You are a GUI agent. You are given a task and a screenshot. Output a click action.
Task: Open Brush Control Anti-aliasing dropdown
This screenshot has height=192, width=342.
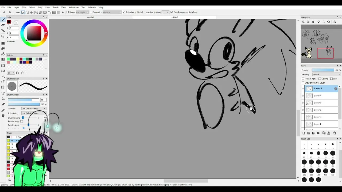[34, 113]
